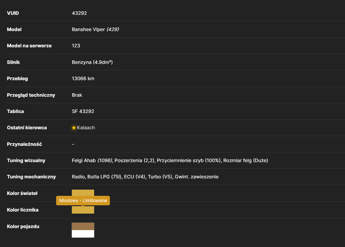The image size is (345, 247).
Task: Click the Silnik label
Action: point(13,62)
